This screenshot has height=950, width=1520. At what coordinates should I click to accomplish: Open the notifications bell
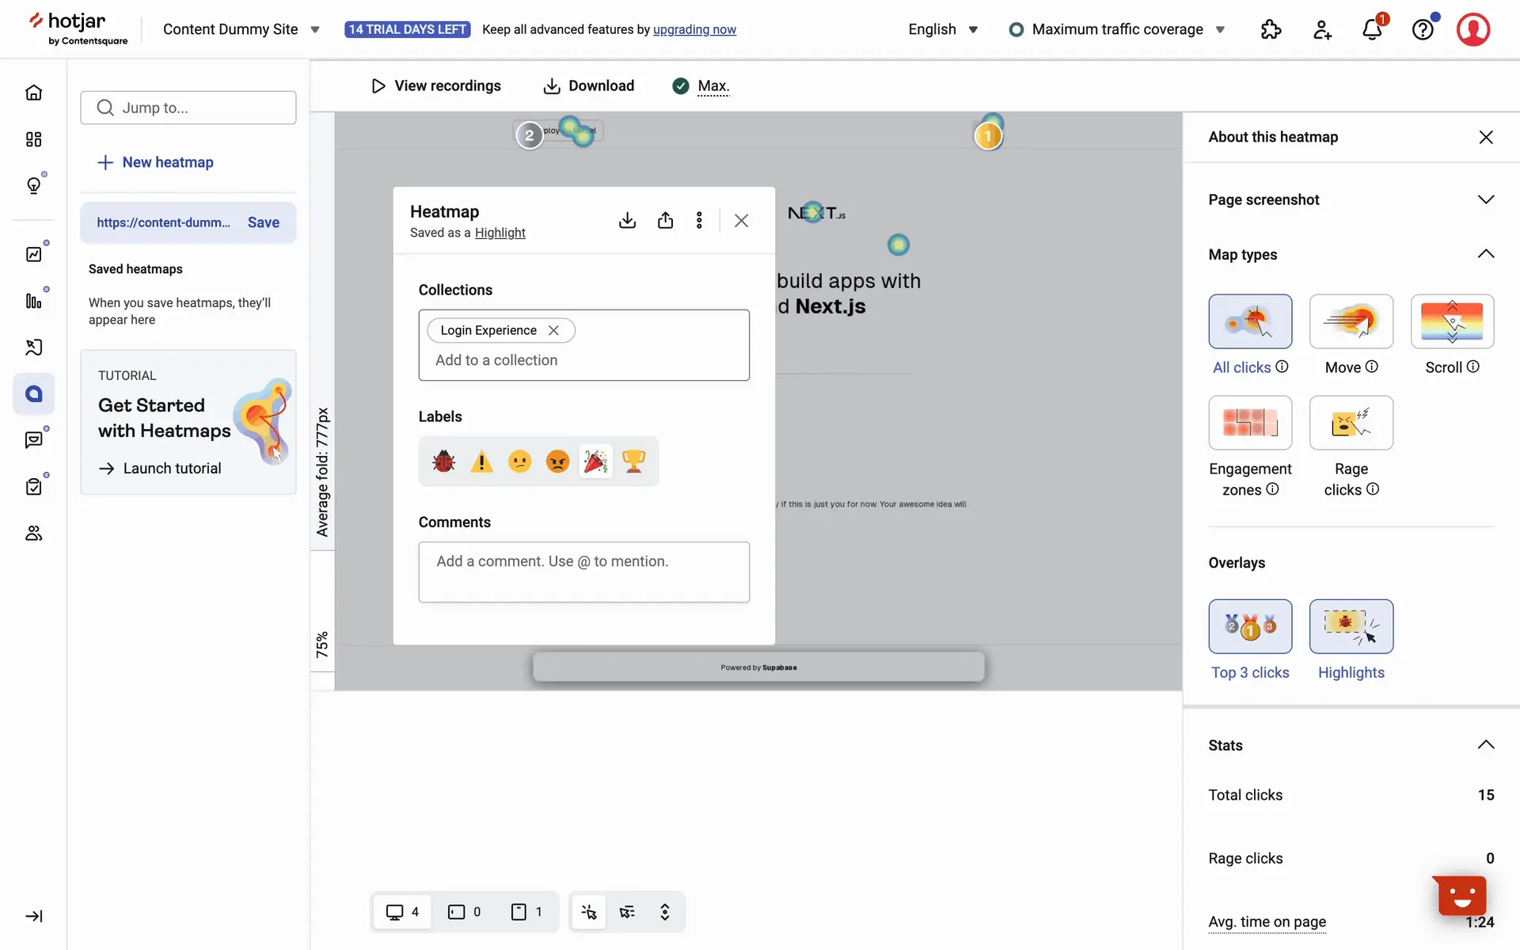pos(1372,30)
